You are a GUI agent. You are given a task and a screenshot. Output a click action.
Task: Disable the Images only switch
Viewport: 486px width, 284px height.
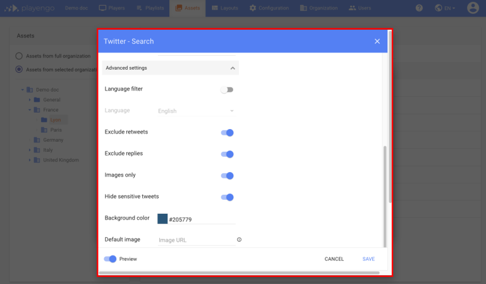click(x=227, y=175)
